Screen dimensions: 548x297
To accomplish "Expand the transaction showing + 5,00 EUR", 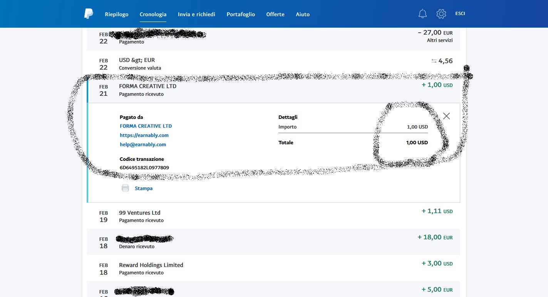I will [273, 289].
